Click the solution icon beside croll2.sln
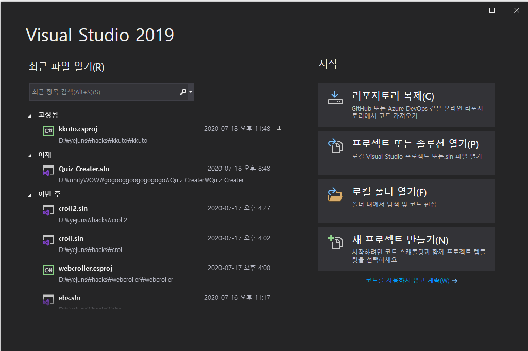 (x=48, y=210)
